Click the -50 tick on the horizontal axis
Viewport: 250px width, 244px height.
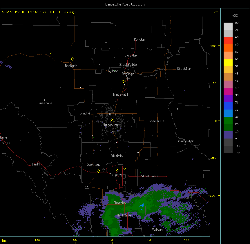(x=74, y=240)
